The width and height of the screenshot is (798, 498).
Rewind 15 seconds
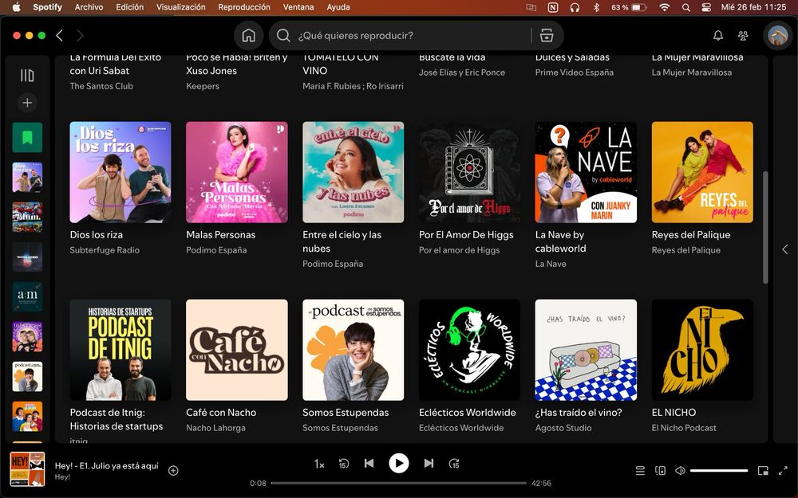coord(344,464)
